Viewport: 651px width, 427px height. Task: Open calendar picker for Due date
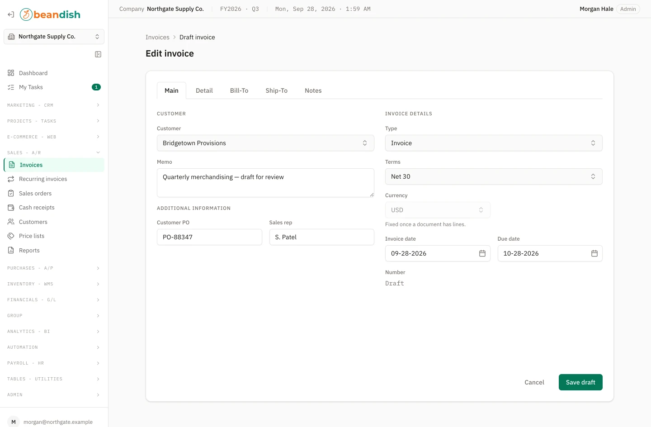click(594, 253)
